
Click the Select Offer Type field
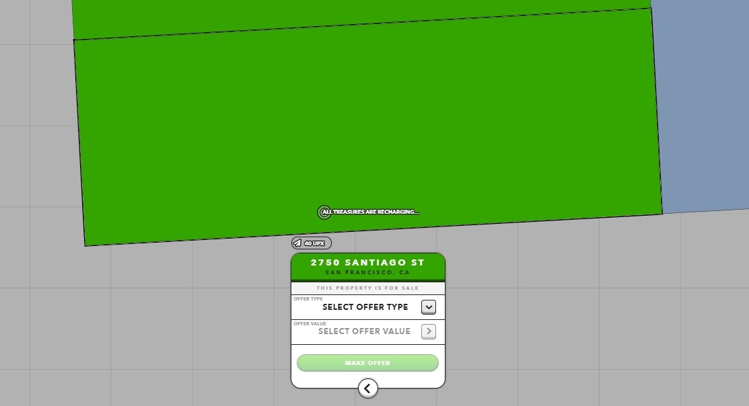tap(365, 307)
